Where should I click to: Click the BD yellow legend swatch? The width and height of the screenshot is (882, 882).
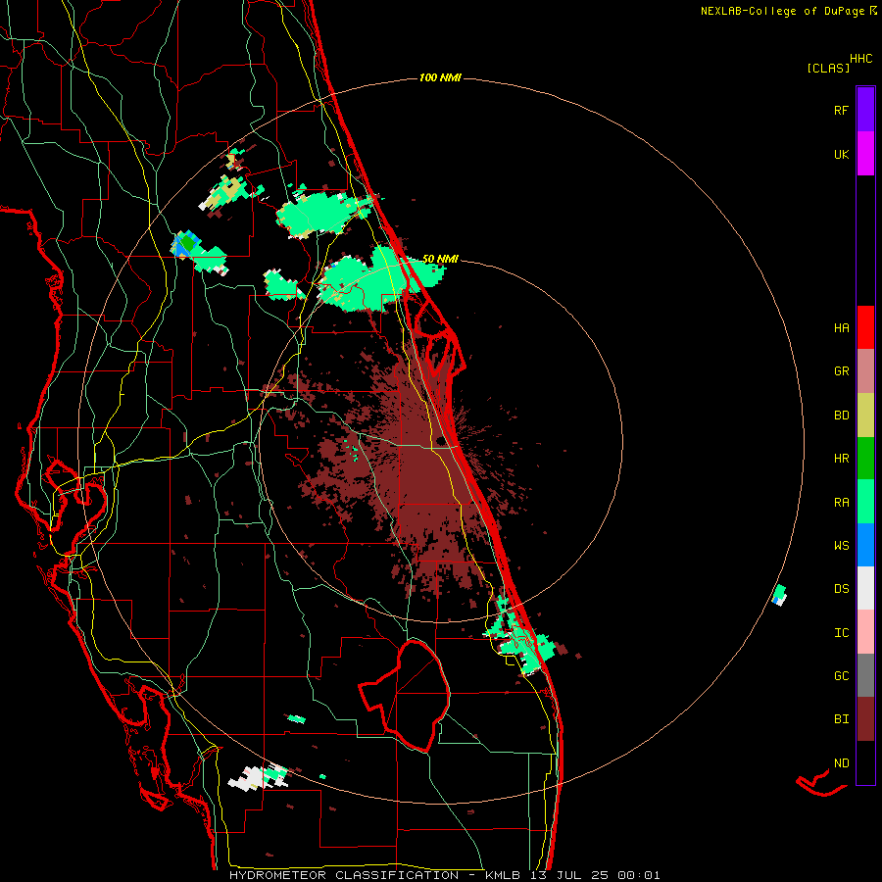pos(865,416)
